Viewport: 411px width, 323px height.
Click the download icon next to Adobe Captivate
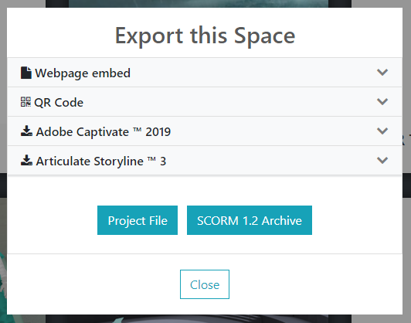tap(26, 131)
